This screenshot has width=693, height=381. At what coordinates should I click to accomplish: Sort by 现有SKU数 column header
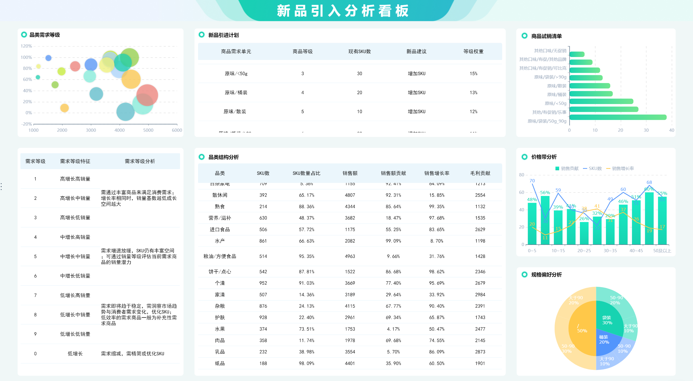(x=360, y=51)
